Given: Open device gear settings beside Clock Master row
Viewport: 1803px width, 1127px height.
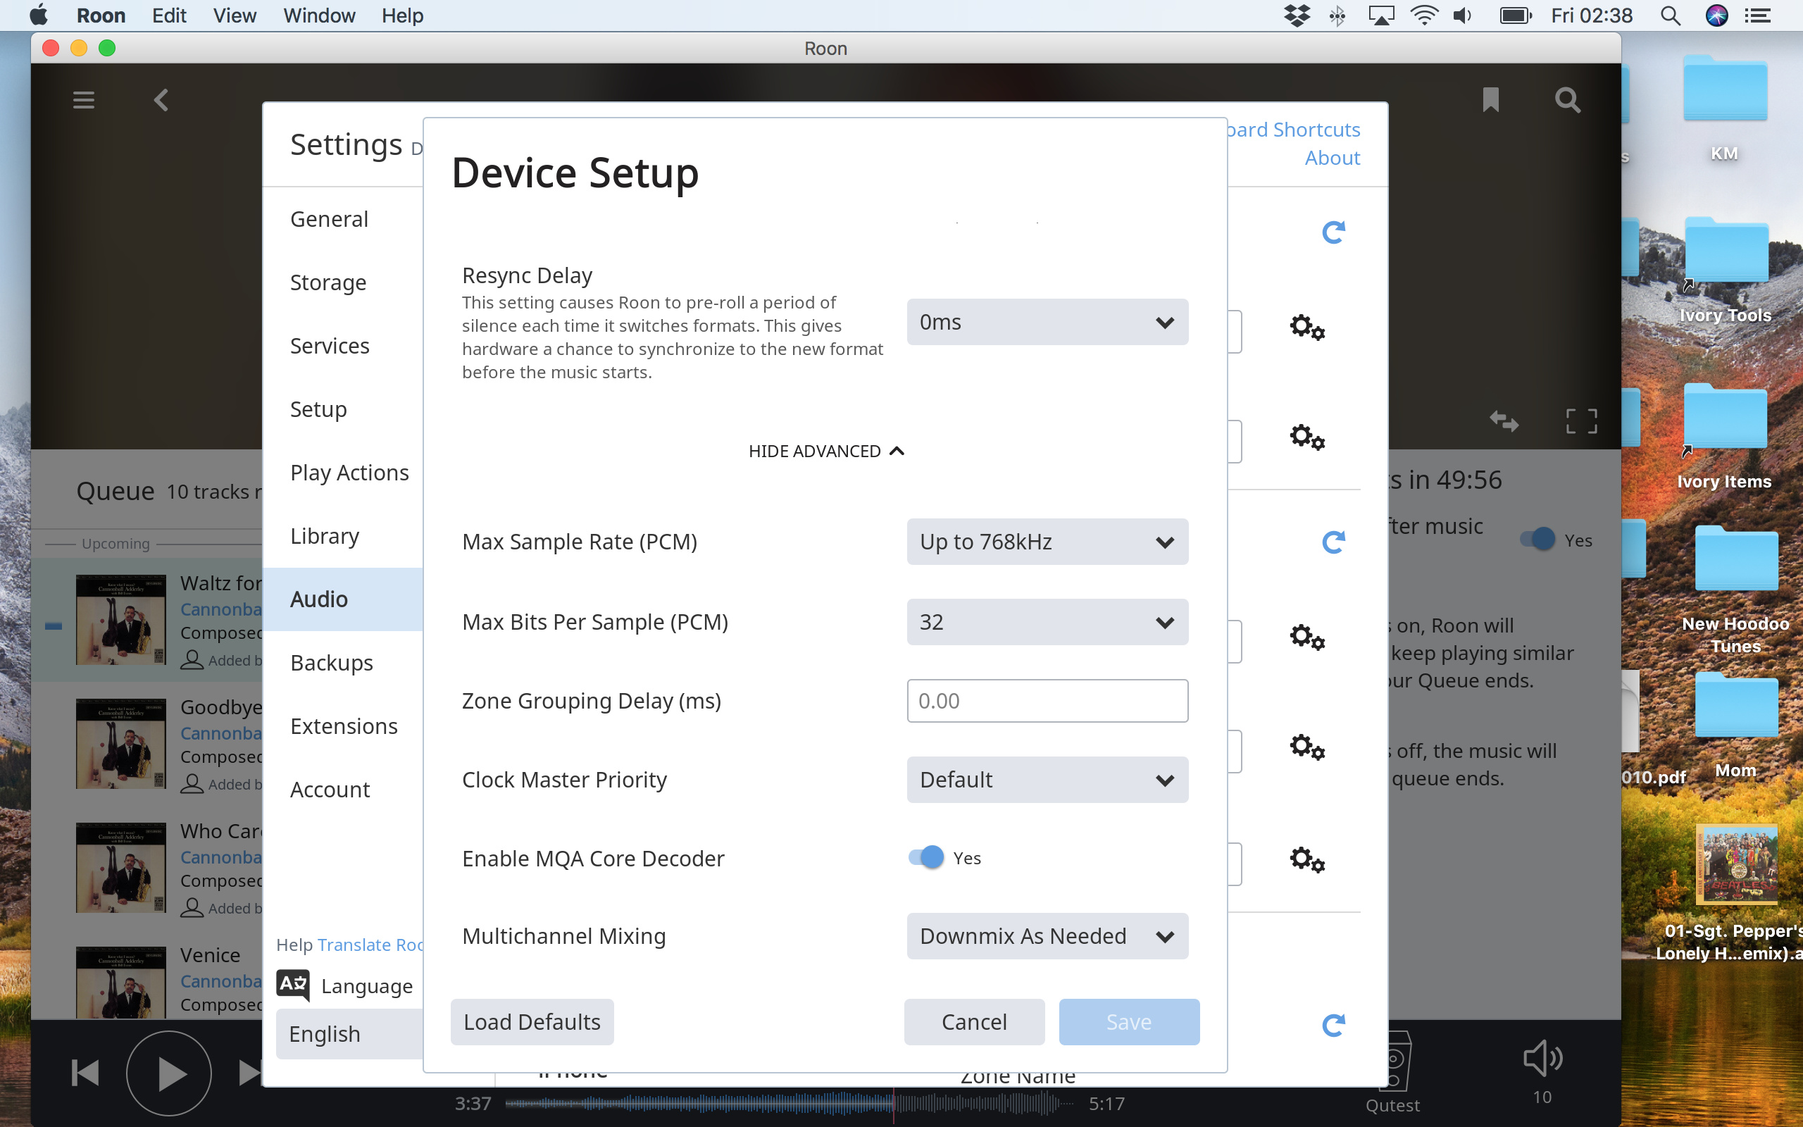Looking at the screenshot, I should pyautogui.click(x=1306, y=747).
